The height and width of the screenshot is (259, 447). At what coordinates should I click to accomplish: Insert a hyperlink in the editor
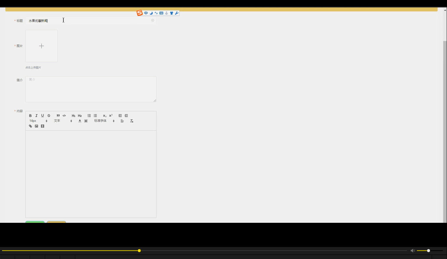[x=30, y=126]
